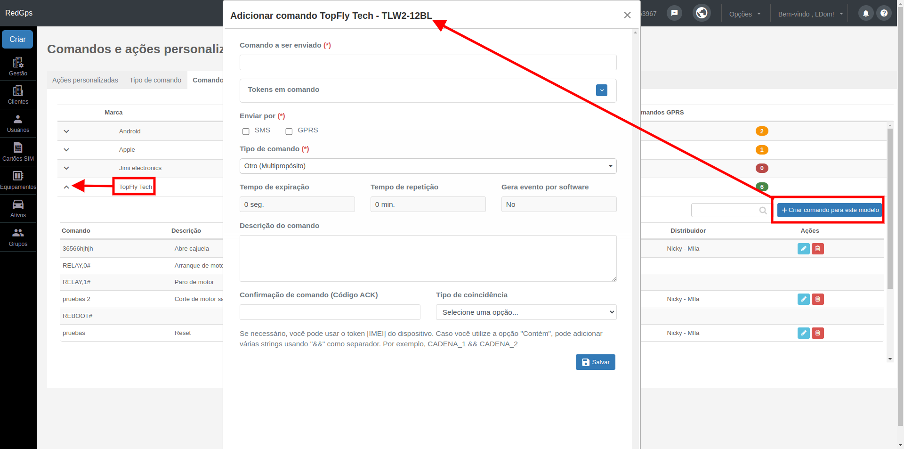
Task: Edit the pruebas Reset command row
Action: [x=803, y=333]
